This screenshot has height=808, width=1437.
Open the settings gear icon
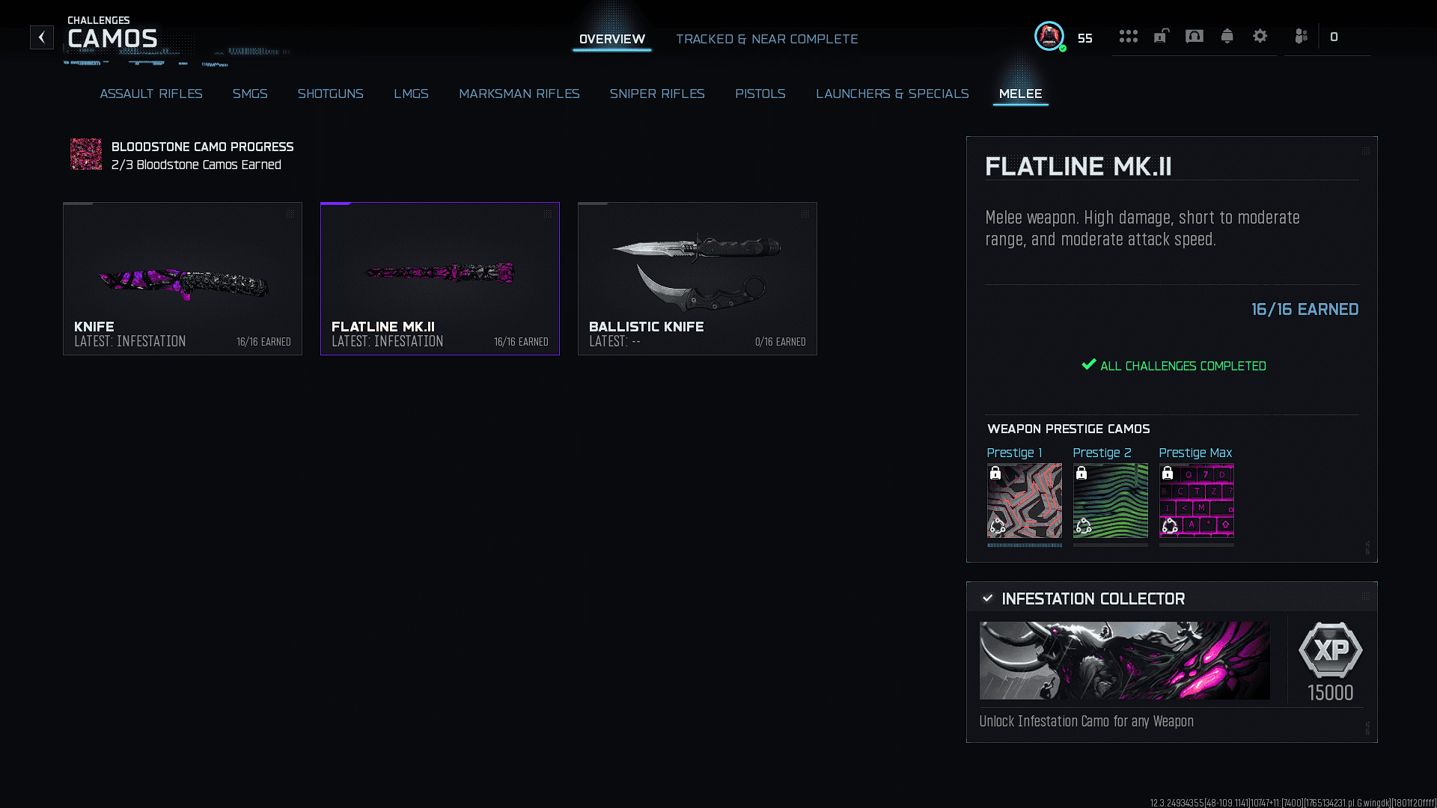tap(1260, 36)
